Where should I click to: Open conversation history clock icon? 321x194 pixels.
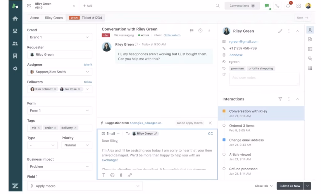click(200, 30)
